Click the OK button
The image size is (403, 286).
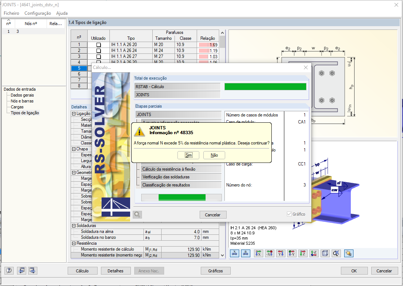click(x=354, y=271)
